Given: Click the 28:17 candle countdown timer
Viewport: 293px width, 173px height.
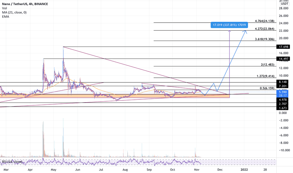Looking at the screenshot, I should pyautogui.click(x=283, y=95).
